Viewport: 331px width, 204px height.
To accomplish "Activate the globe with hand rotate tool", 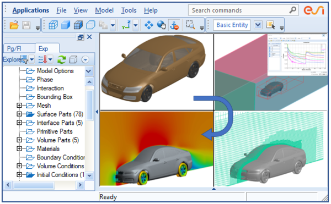I will pos(162,25).
